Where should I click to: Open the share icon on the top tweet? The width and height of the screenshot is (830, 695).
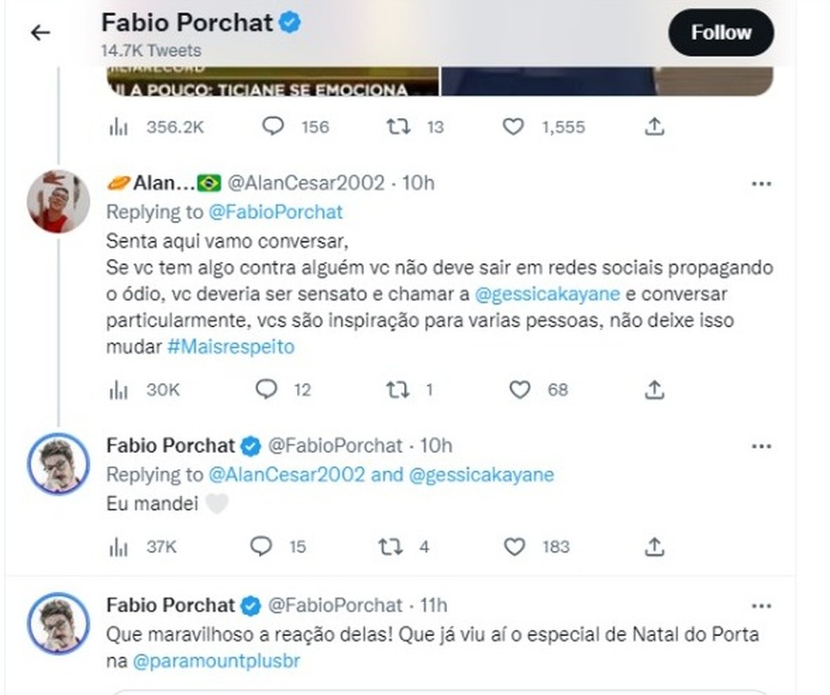(653, 126)
